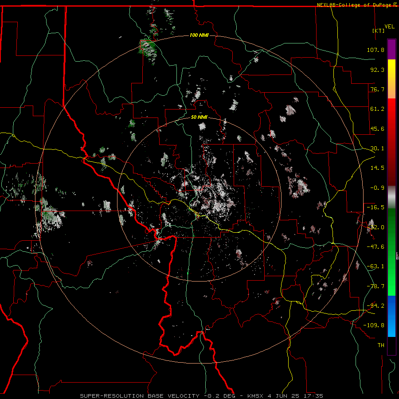Viewport: 399px width, 399px height.
Task: Click the TH legend label
Action: pyautogui.click(x=381, y=345)
